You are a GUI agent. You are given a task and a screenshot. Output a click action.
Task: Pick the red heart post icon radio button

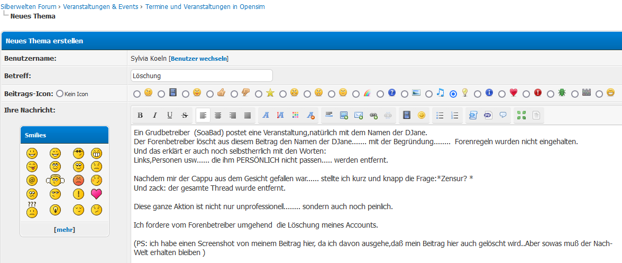click(x=502, y=93)
